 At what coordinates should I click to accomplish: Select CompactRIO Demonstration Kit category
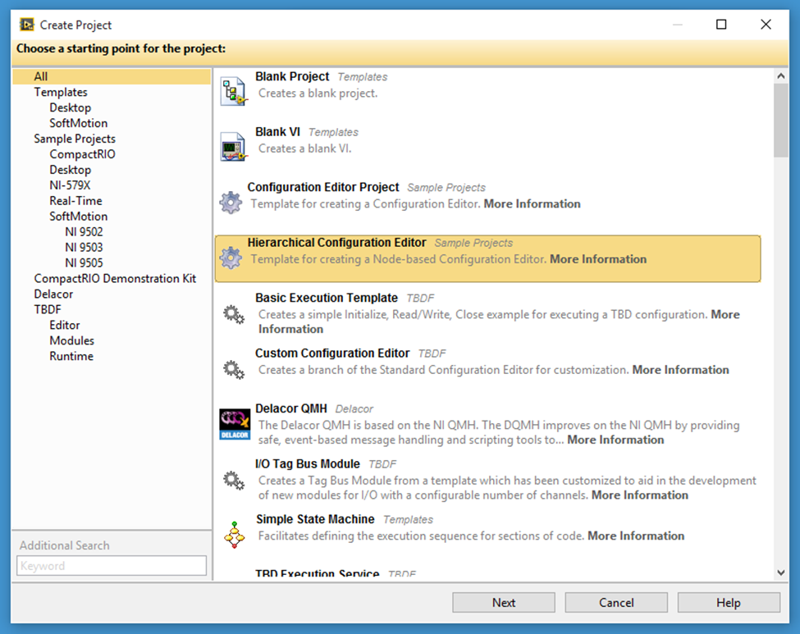(115, 279)
